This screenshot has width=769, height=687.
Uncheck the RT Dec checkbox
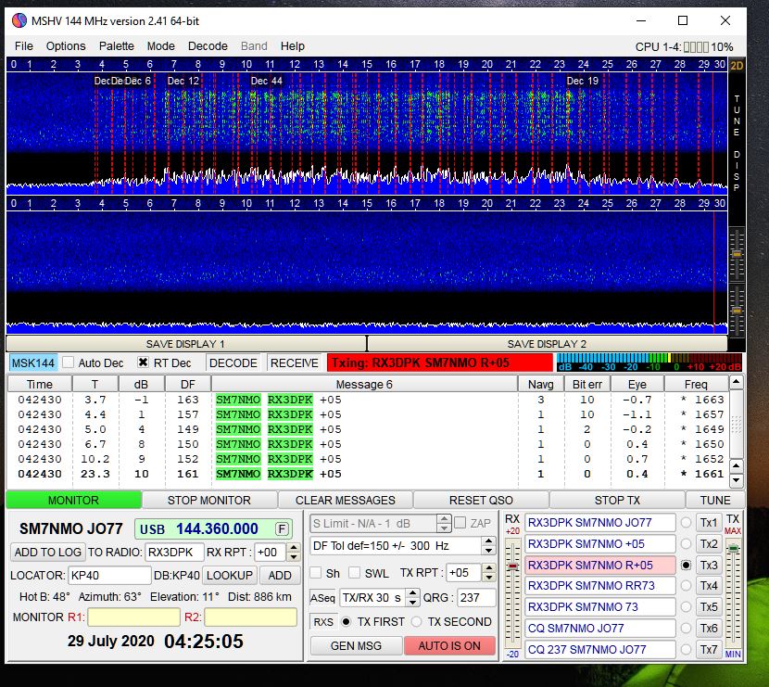(x=144, y=363)
